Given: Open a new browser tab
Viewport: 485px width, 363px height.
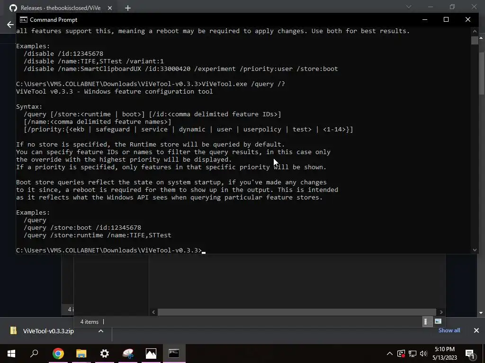Looking at the screenshot, I should click(128, 8).
